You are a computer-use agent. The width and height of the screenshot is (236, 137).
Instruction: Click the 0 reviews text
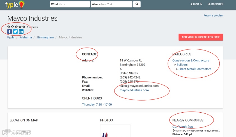[32, 27]
